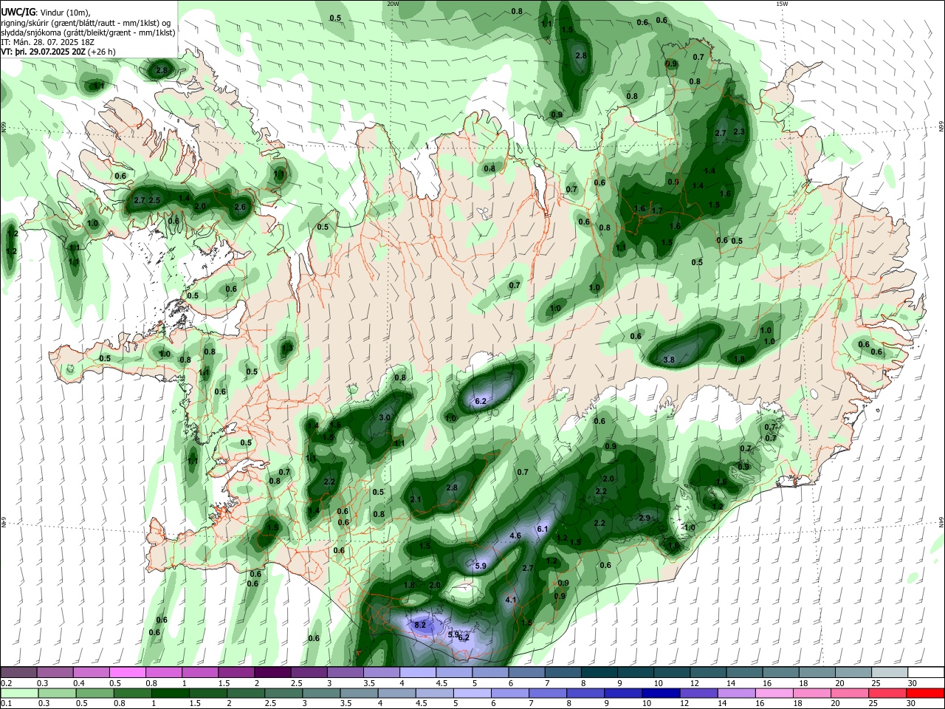Click the bright red swatch ending the lower legend
945x709 pixels.
[x=926, y=693]
